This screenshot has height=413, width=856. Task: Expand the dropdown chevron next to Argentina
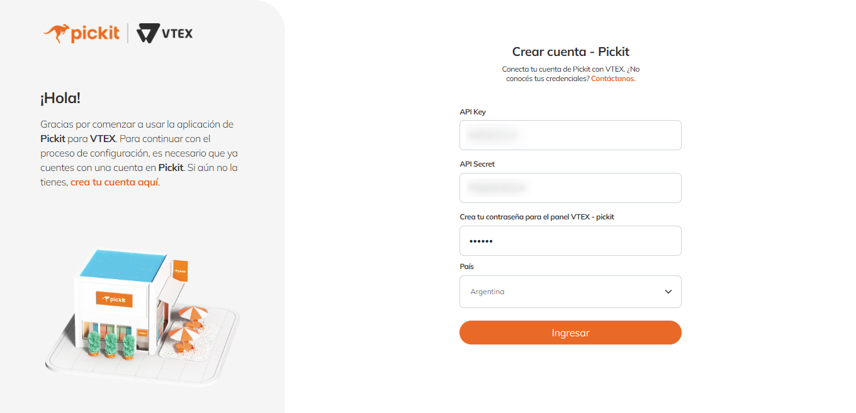pyautogui.click(x=667, y=292)
